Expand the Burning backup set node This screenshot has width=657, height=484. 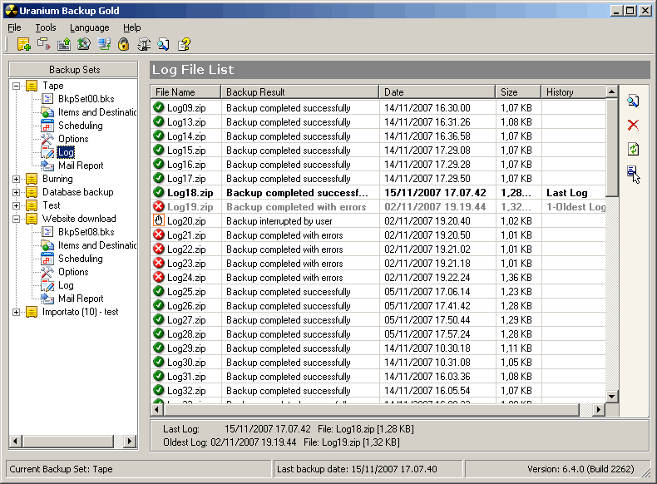pyautogui.click(x=16, y=179)
